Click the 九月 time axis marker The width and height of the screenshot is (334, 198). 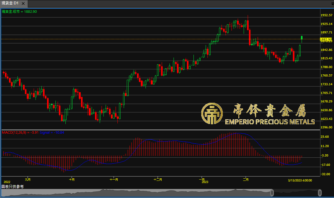click(28, 180)
